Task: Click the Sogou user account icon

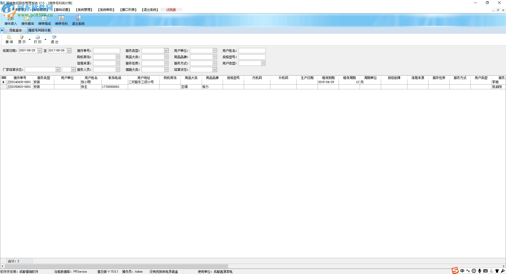Action: coord(491,271)
